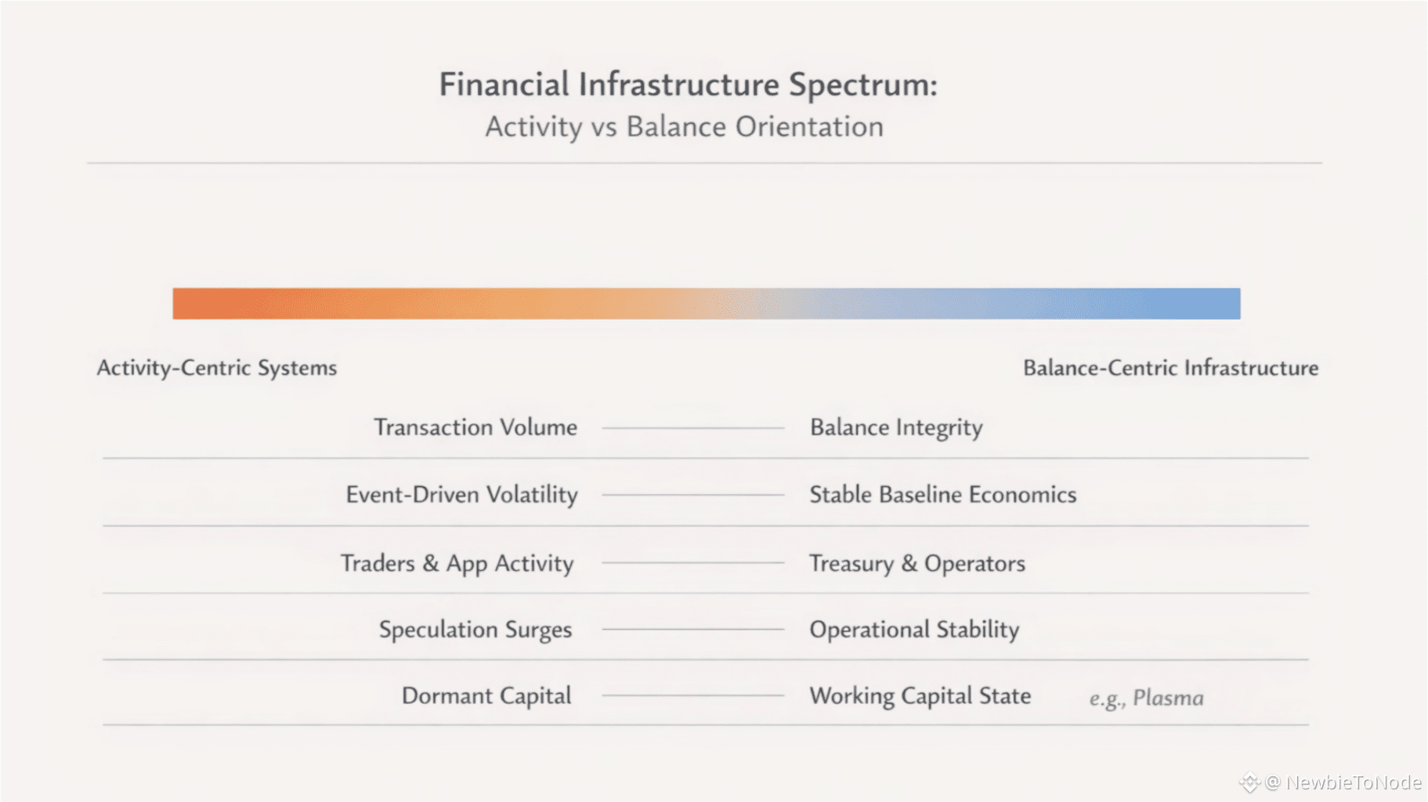Click the "Treasury & Operators" entry
1428x802 pixels.
916,564
